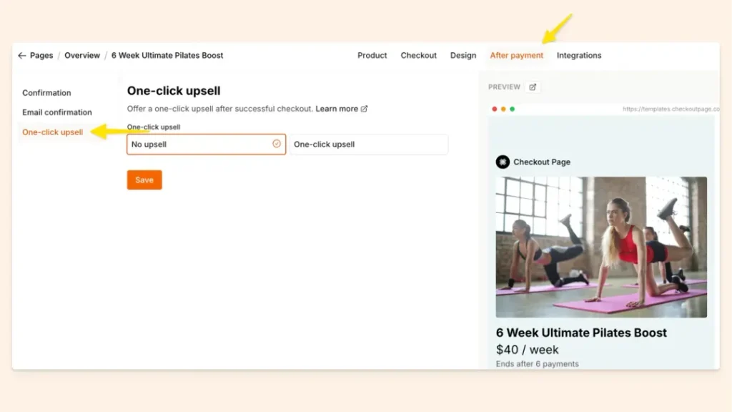Click the checkmark icon inside the No upsell field
Screen dimensions: 732x412
pos(277,144)
